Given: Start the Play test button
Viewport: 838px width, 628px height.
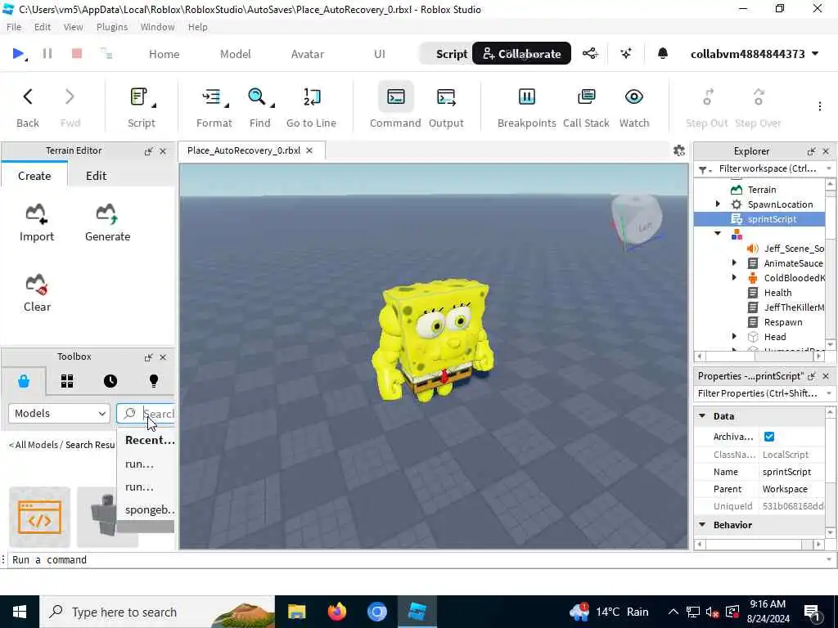Looking at the screenshot, I should (18, 53).
